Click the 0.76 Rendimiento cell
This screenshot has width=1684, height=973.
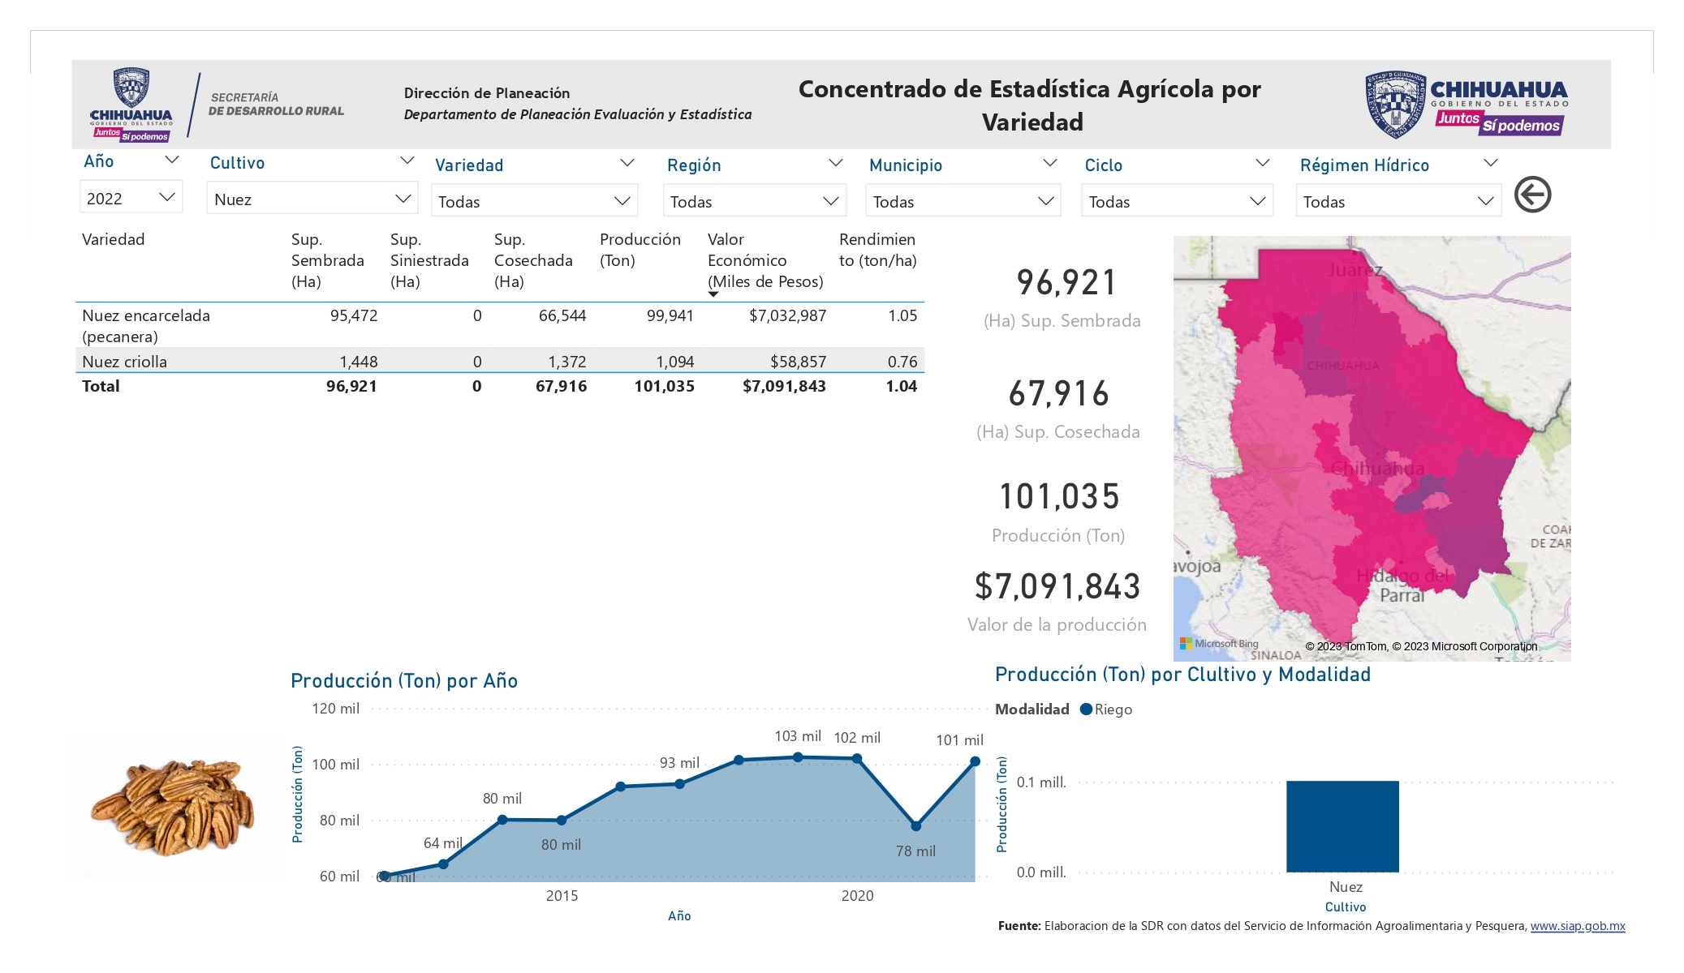click(x=902, y=362)
